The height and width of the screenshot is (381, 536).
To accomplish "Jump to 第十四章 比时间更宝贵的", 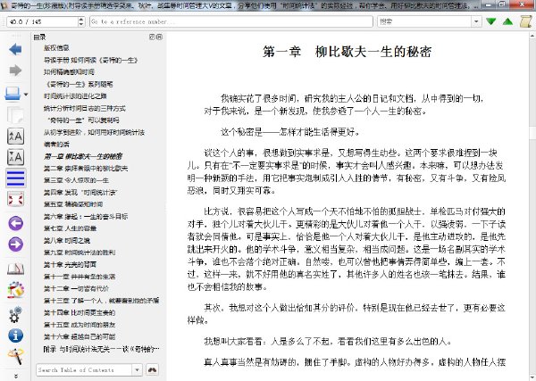I will [80, 312].
